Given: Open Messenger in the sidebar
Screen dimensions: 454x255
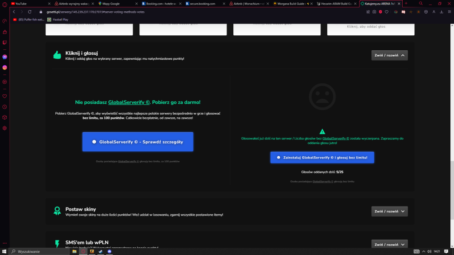Looking at the screenshot, I should pyautogui.click(x=5, y=57).
